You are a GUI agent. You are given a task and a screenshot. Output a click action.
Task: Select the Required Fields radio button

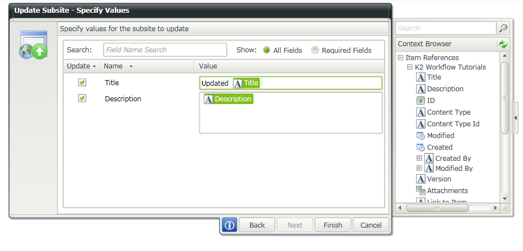click(x=315, y=50)
